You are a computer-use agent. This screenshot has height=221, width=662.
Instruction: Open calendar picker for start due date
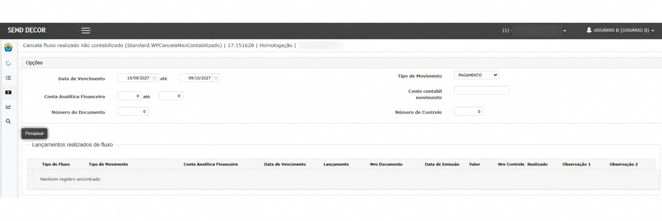[x=154, y=78]
